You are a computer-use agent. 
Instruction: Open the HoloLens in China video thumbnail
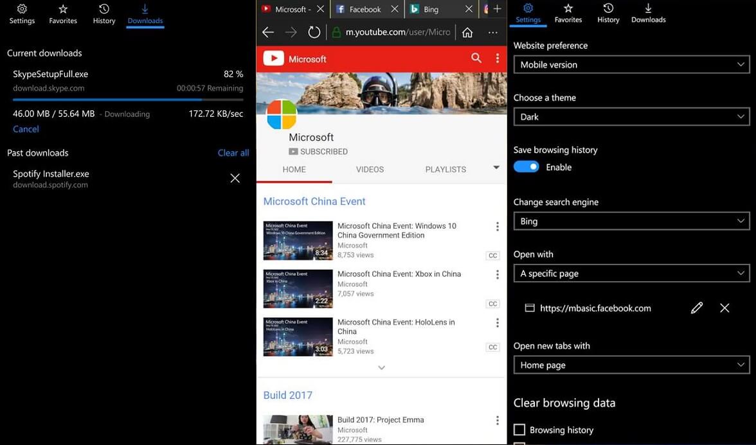tap(298, 336)
